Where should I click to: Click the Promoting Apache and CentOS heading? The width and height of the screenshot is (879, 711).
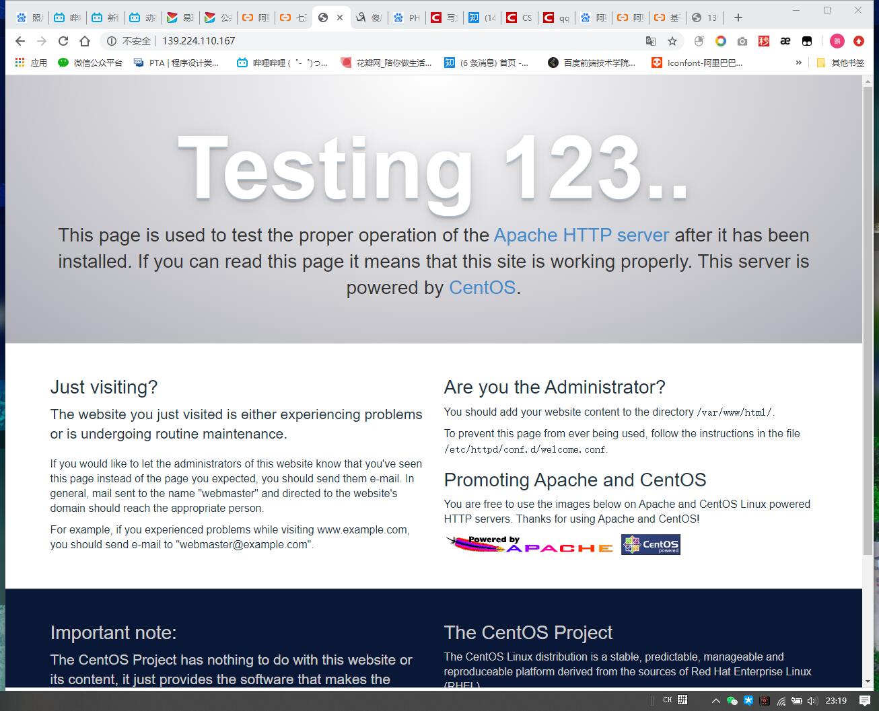pyautogui.click(x=575, y=480)
